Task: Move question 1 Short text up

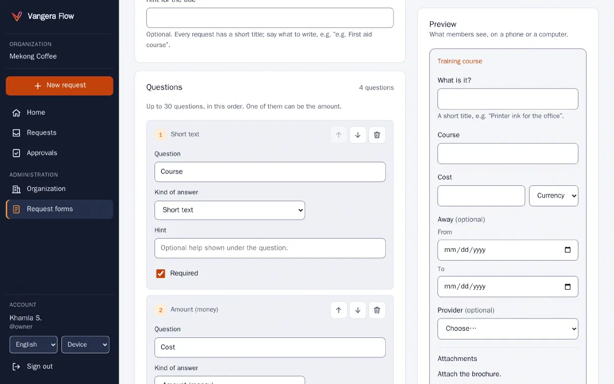Action: [x=339, y=135]
